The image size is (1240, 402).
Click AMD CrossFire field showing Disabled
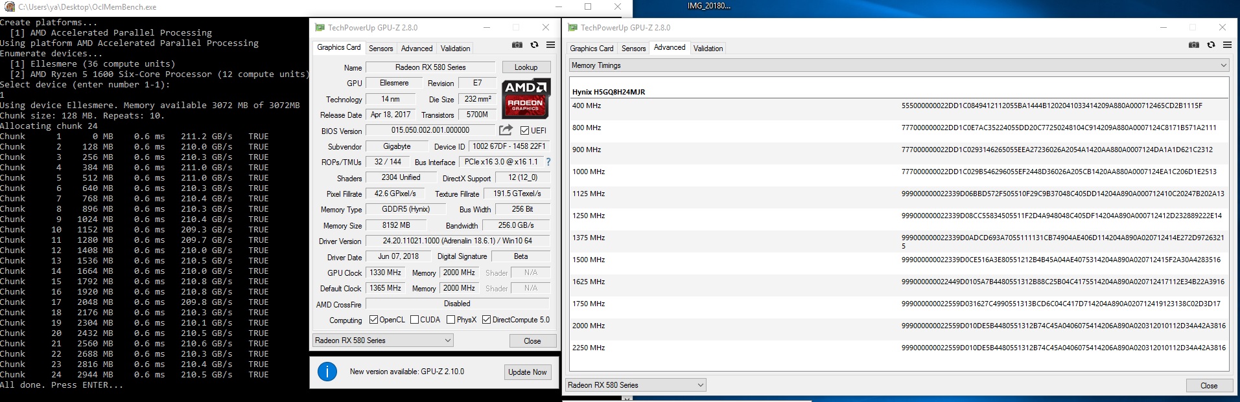(x=458, y=304)
